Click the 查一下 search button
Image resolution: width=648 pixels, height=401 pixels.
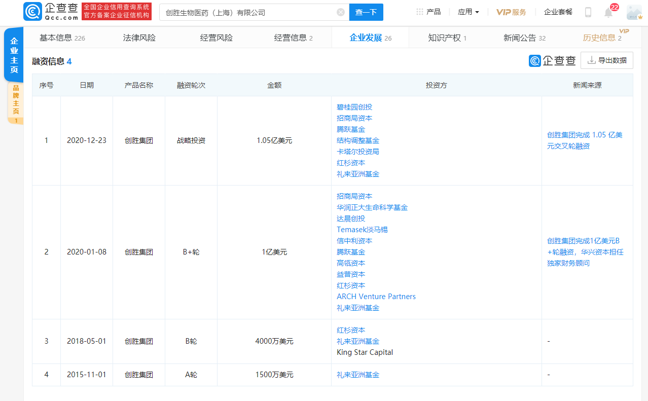[x=366, y=12]
